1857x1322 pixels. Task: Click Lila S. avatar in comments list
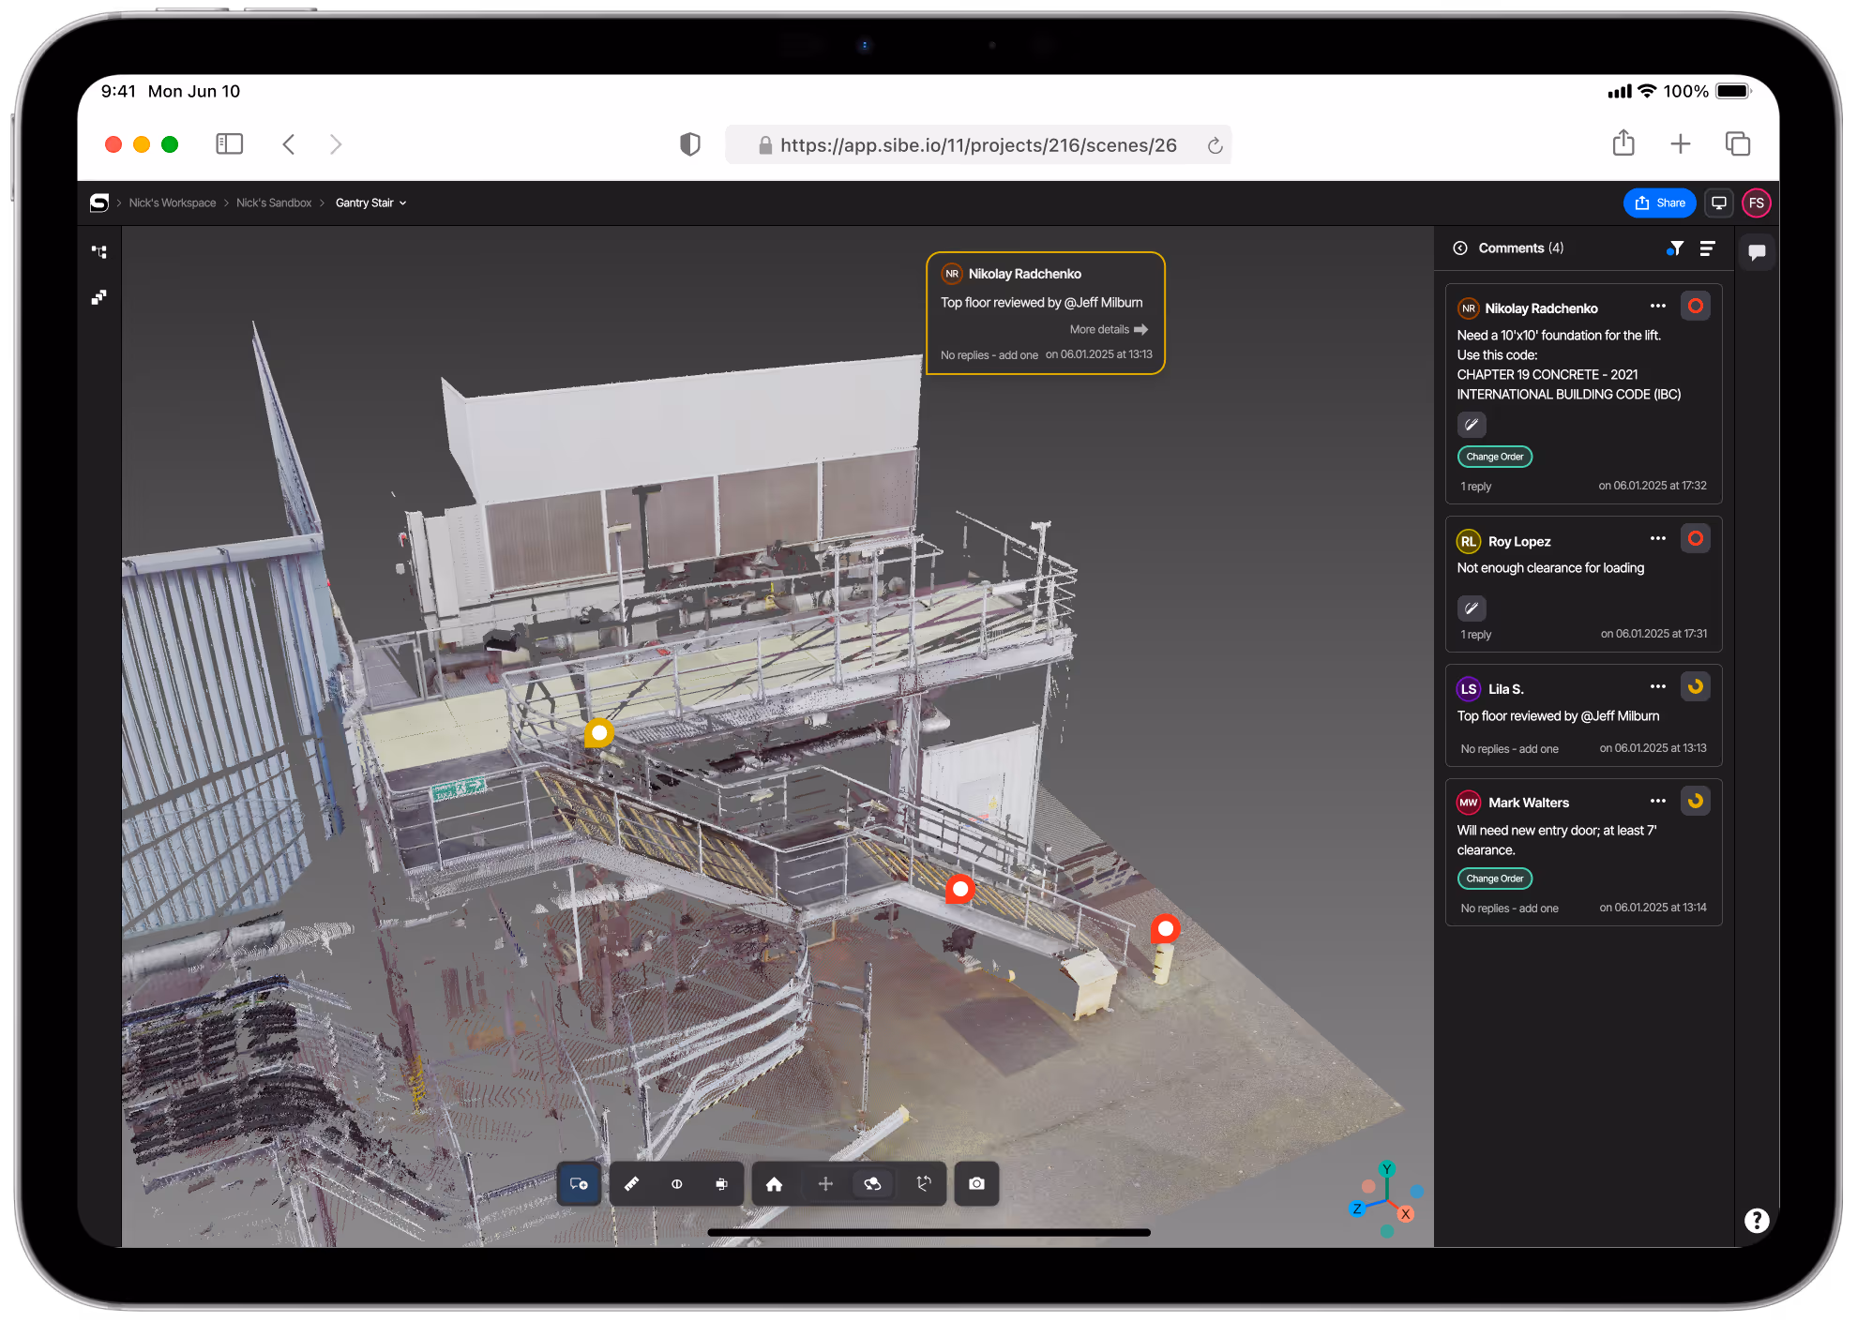pyautogui.click(x=1469, y=689)
